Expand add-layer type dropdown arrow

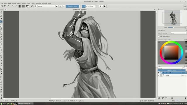click(x=160, y=98)
